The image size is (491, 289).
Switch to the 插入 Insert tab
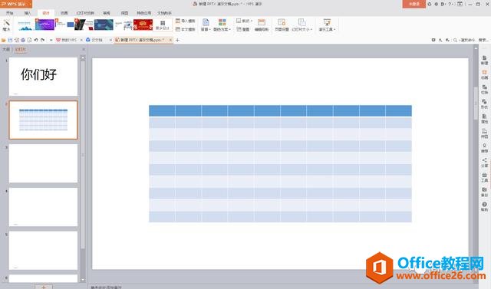(28, 13)
